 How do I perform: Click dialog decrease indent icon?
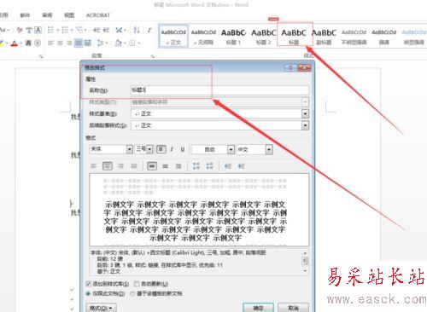coord(228,166)
